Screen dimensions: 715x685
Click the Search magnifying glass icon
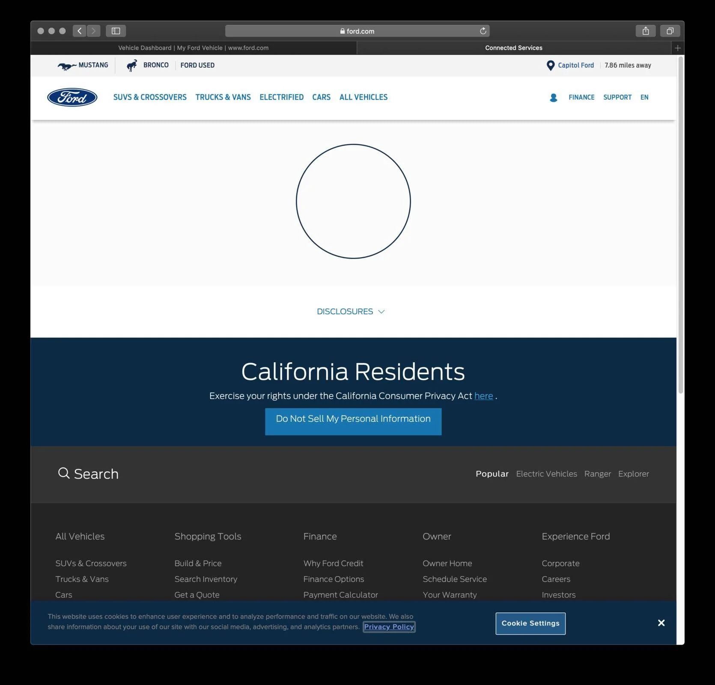(x=64, y=473)
